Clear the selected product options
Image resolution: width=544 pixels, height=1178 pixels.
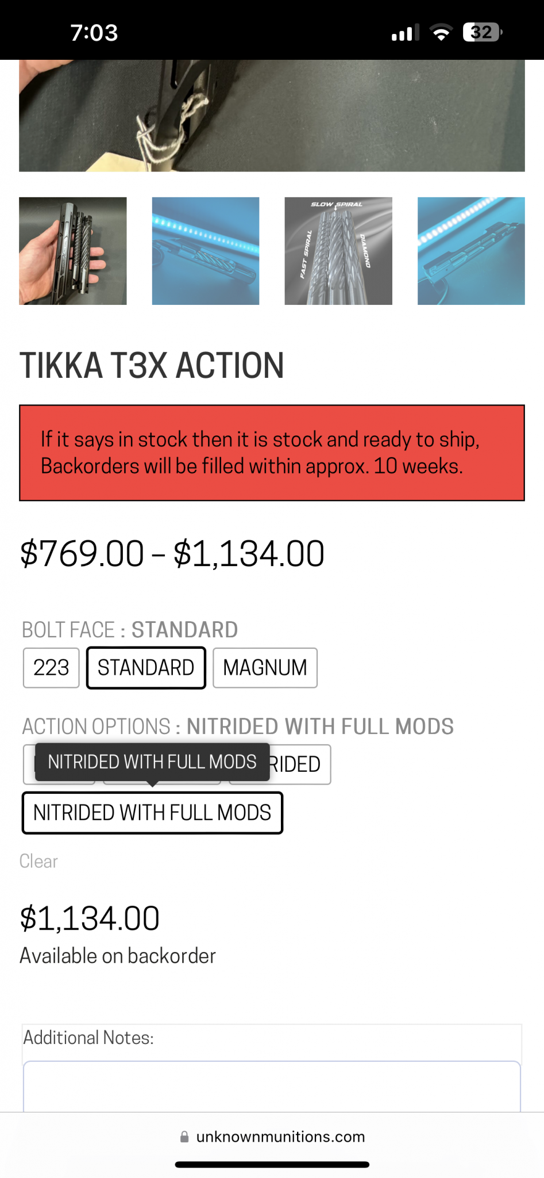tap(38, 861)
